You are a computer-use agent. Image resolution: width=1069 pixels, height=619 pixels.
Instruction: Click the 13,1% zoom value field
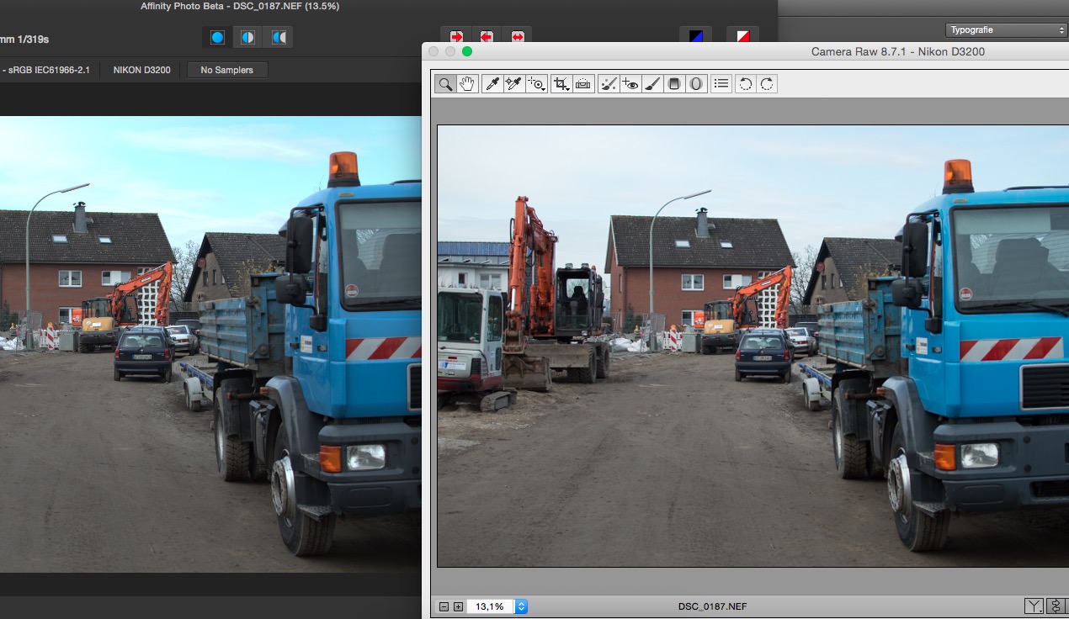click(x=490, y=606)
